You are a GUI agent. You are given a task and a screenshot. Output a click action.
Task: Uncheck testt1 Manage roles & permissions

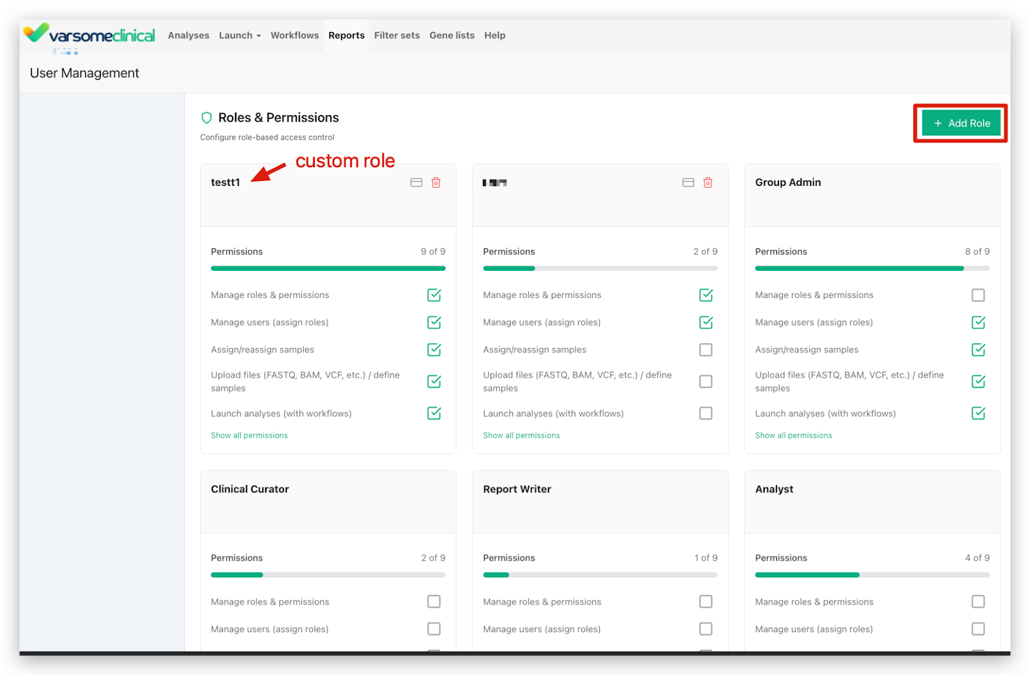[x=434, y=295]
